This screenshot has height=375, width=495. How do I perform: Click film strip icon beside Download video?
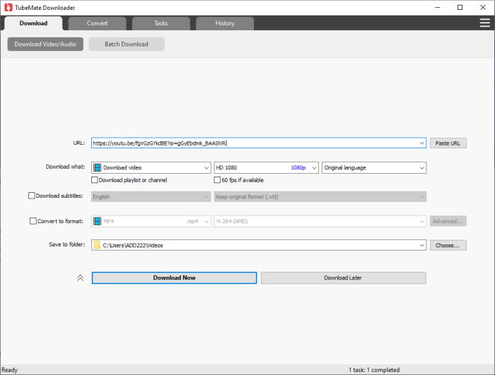(x=98, y=167)
